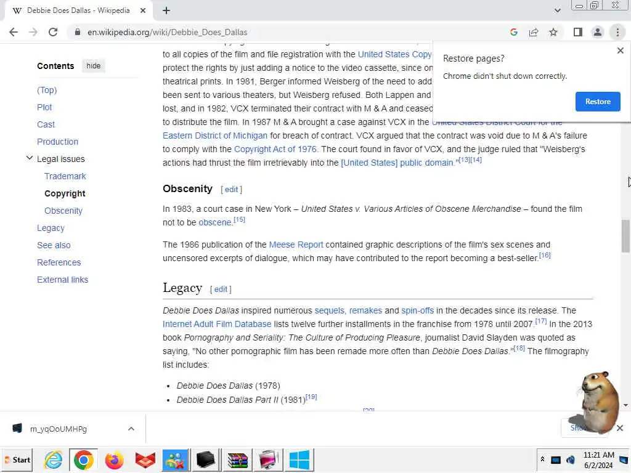Open a new tab with plus icon

point(166,11)
